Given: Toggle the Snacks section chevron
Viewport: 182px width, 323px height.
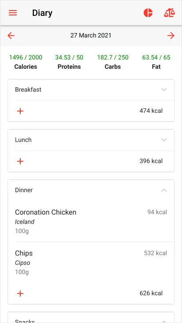Looking at the screenshot, I should pos(164,321).
